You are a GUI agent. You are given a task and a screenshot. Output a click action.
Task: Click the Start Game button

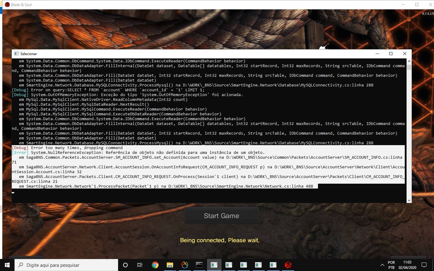[222, 216]
